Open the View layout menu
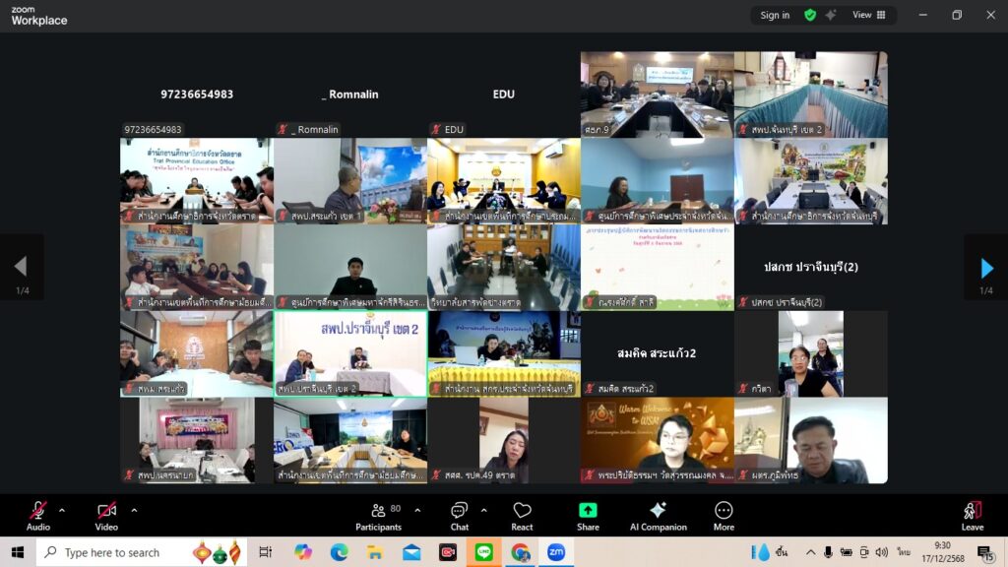 click(x=868, y=15)
